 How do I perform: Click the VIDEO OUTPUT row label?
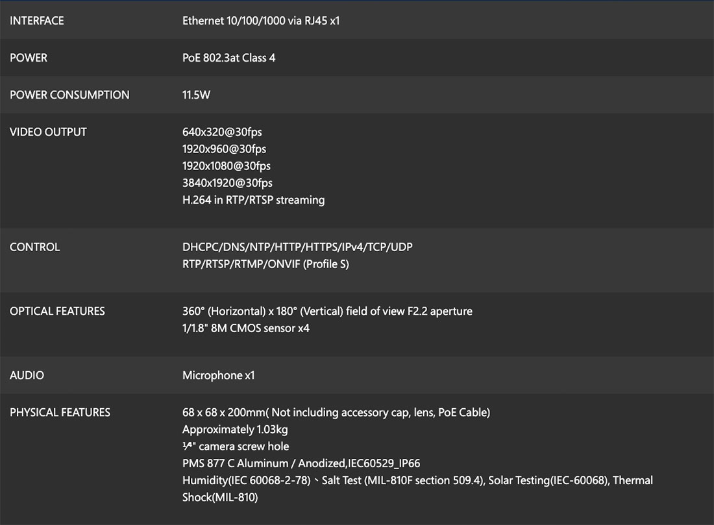tap(48, 132)
